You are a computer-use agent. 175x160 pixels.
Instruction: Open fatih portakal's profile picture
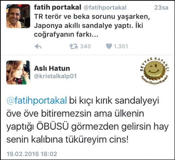tap(18, 16)
